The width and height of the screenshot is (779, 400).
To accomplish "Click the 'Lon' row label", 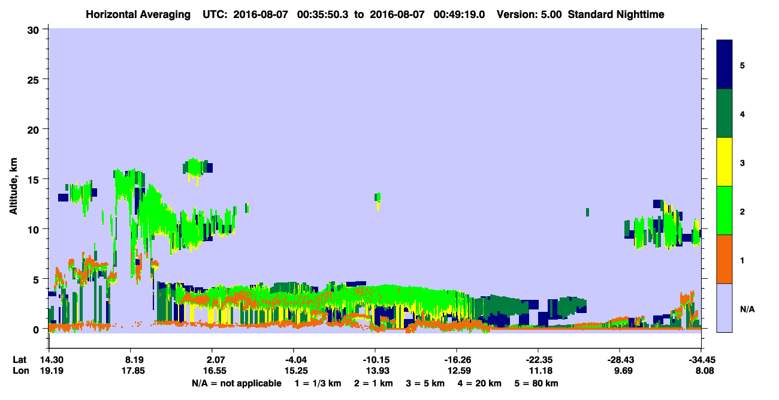I will point(20,371).
